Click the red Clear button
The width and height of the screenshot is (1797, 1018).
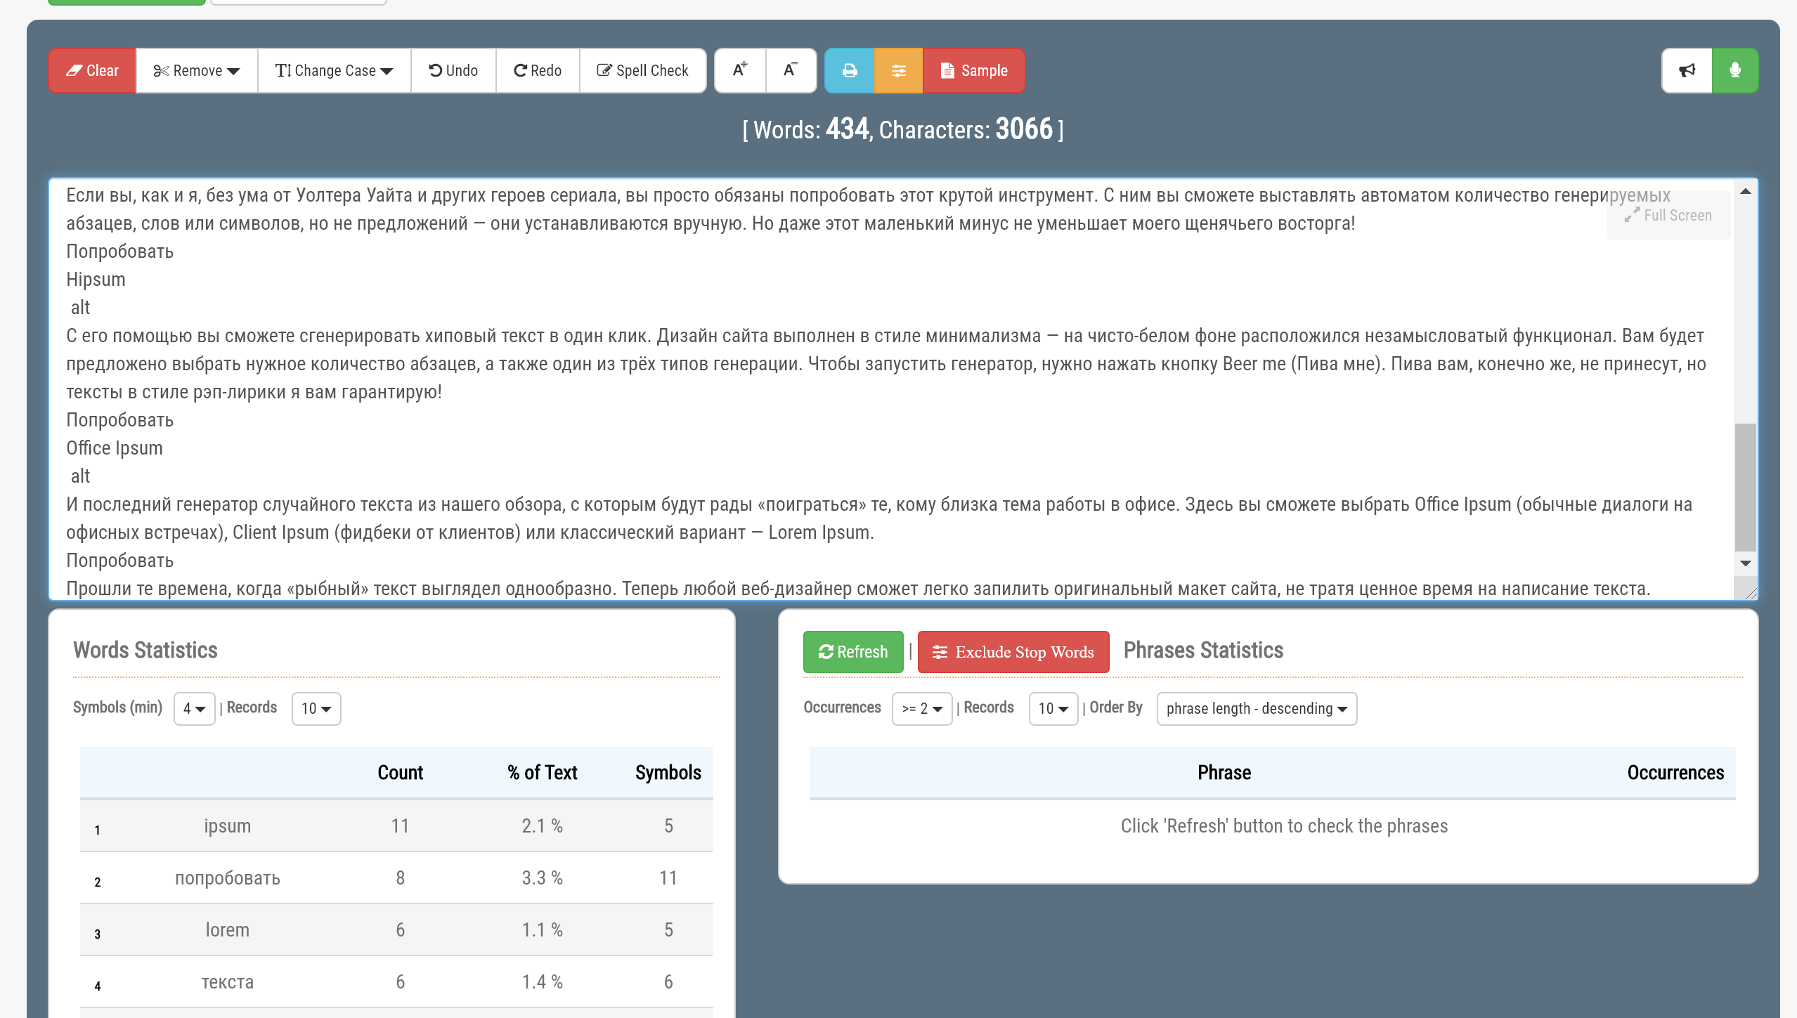click(92, 70)
